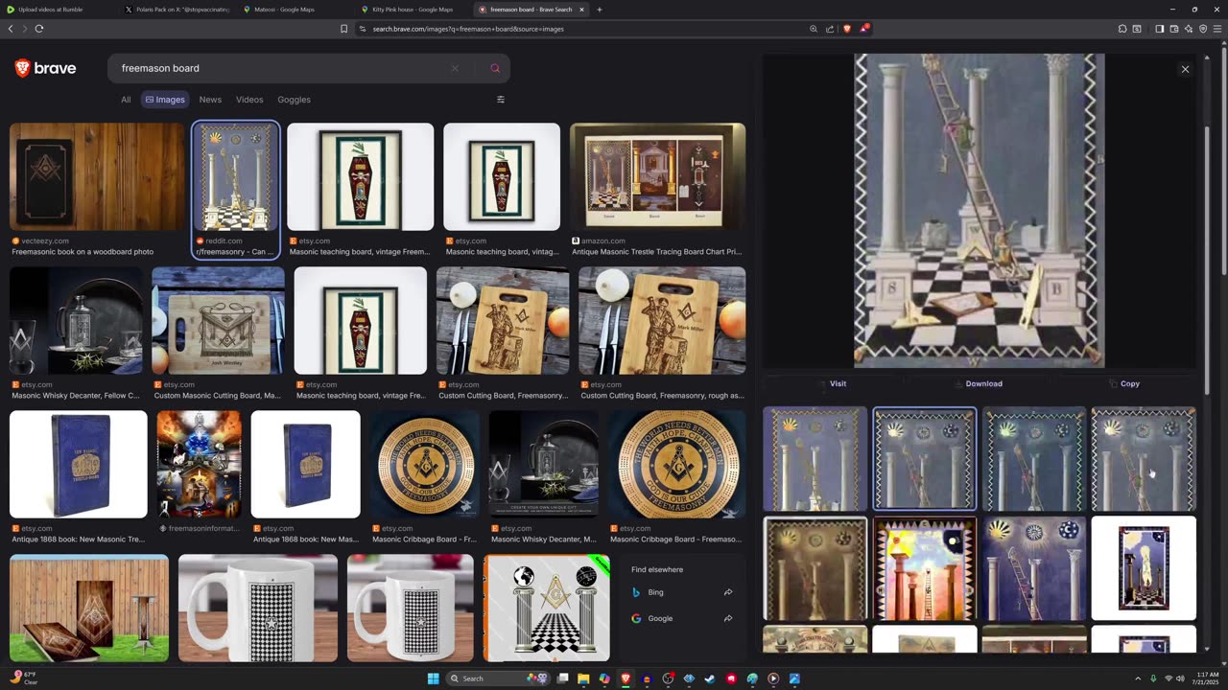Open the Windows Start menu
Image resolution: width=1228 pixels, height=690 pixels.
[x=433, y=678]
